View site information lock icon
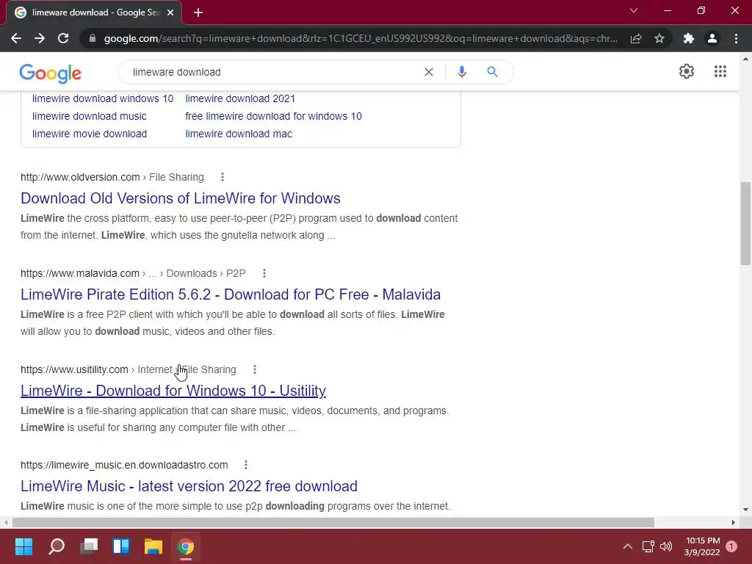752x564 pixels. (93, 38)
